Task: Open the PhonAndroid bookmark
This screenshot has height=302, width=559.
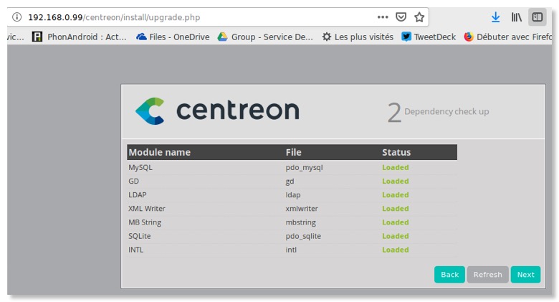Action: click(x=80, y=37)
